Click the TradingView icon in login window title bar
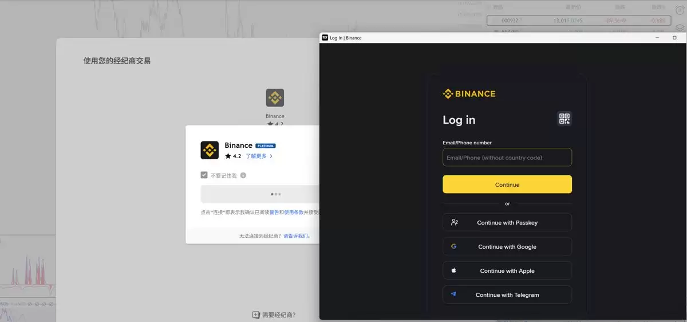Image resolution: width=687 pixels, height=322 pixels. (x=325, y=38)
